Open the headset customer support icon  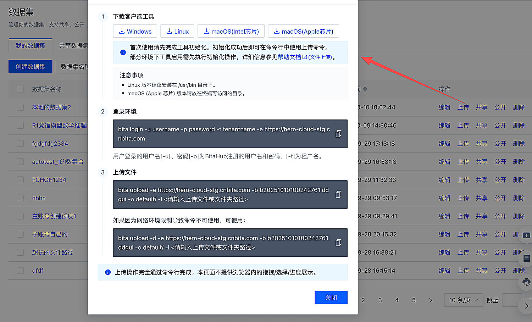[526, 282]
